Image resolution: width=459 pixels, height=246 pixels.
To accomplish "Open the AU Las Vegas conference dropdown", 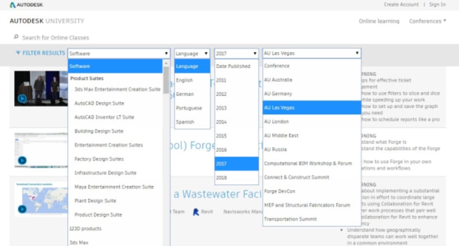I will click(x=312, y=53).
